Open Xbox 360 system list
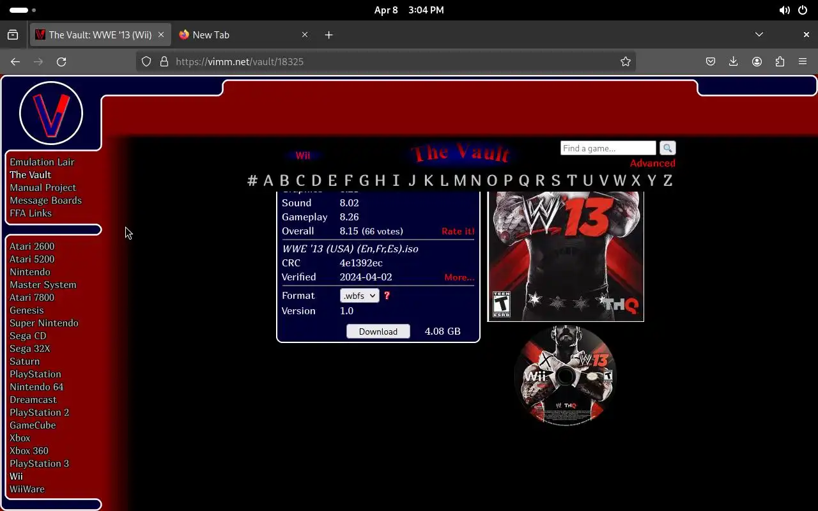The image size is (818, 511). pos(29,451)
